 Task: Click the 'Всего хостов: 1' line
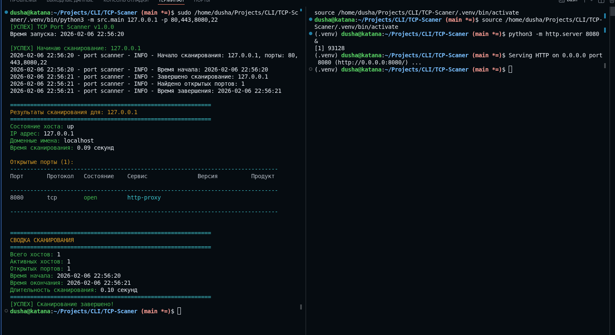click(x=35, y=254)
